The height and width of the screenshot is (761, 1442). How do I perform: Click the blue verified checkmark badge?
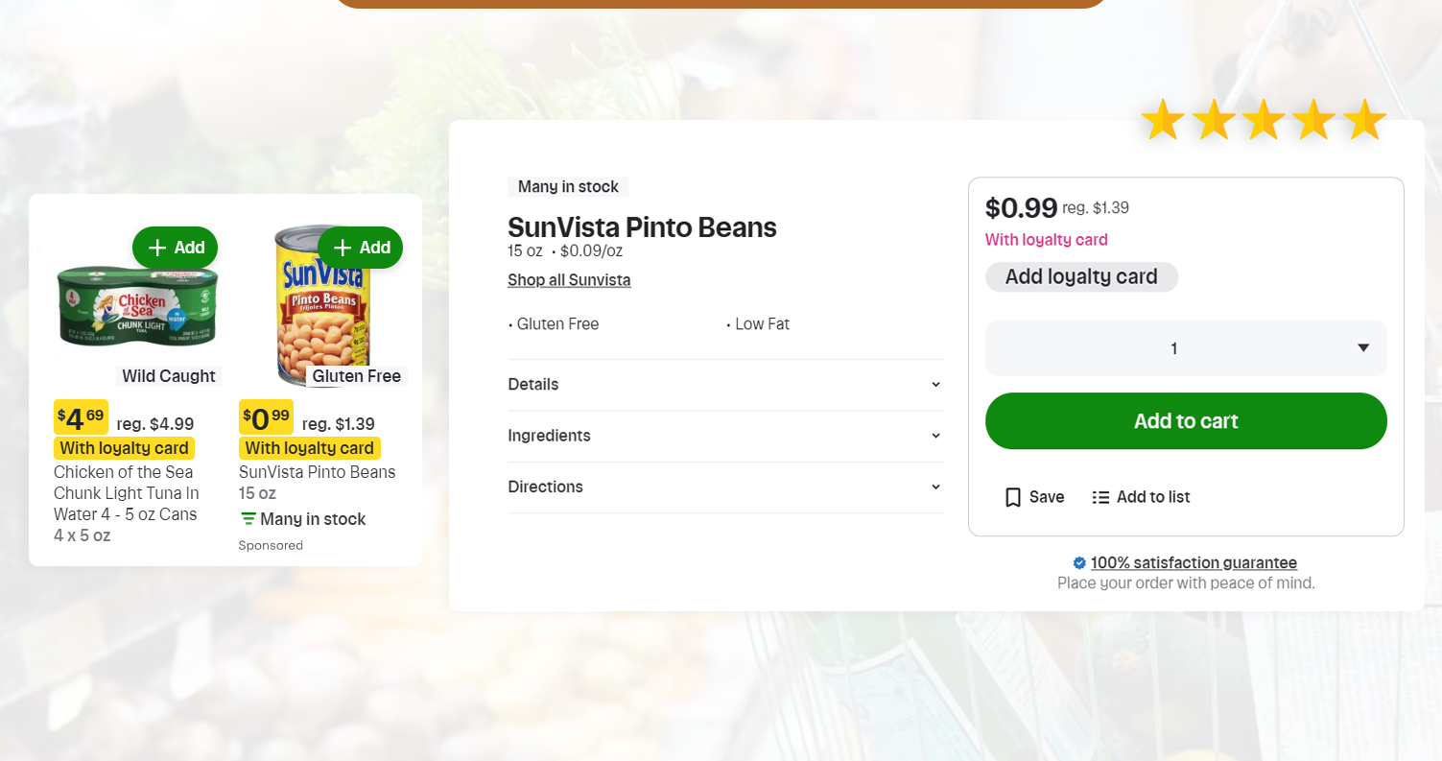pyautogui.click(x=1079, y=562)
